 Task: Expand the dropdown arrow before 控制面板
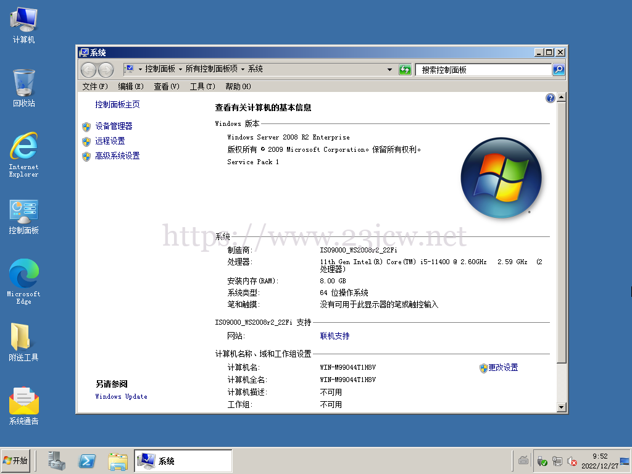tap(140, 69)
